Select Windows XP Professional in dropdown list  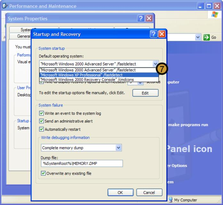(99, 75)
